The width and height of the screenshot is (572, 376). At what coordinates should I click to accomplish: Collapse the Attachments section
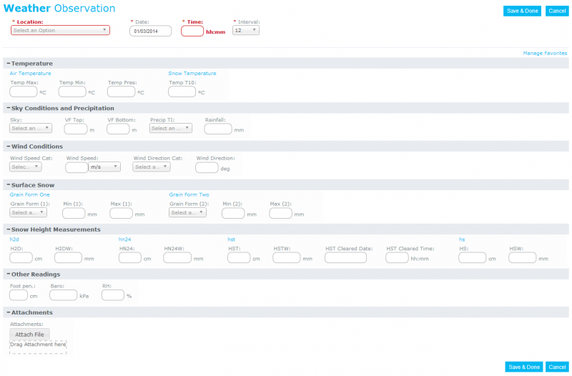[9, 312]
